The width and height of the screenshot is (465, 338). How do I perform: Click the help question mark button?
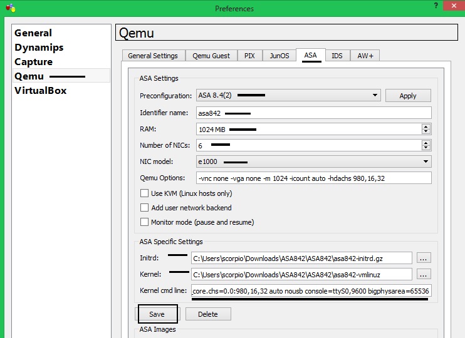click(x=436, y=6)
